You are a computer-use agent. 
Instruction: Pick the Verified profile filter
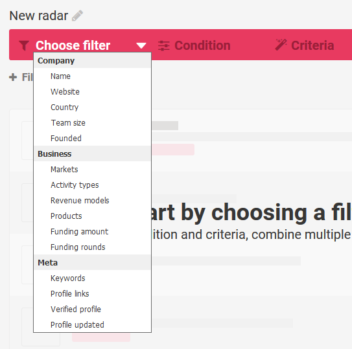point(92,309)
